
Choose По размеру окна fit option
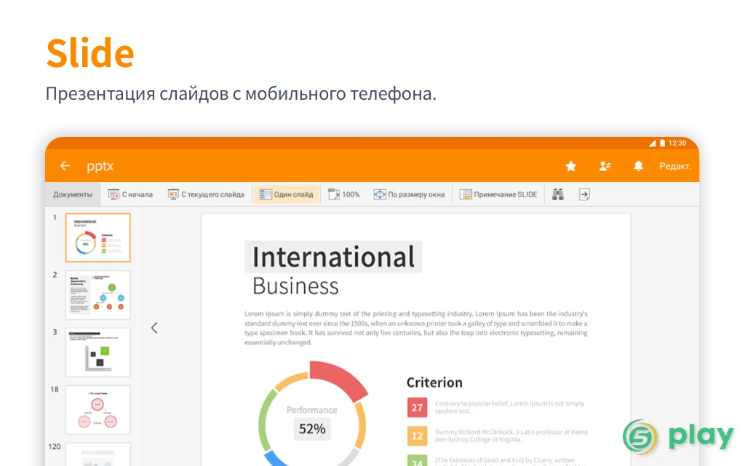pos(409,194)
